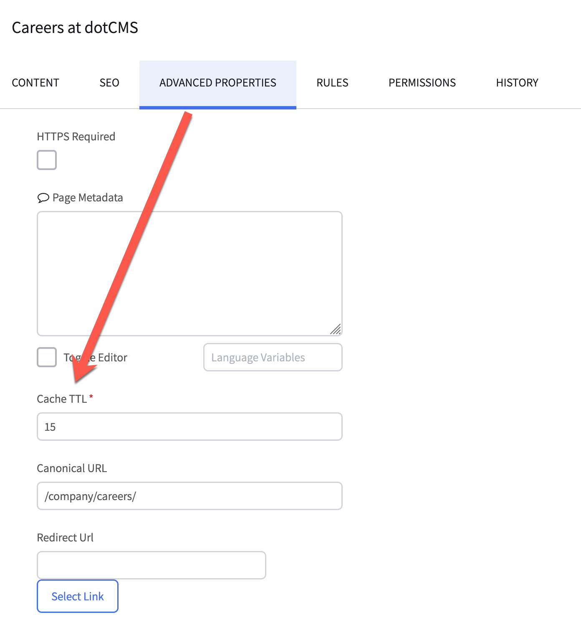
Task: Go to the Rules tab
Action: 332,83
